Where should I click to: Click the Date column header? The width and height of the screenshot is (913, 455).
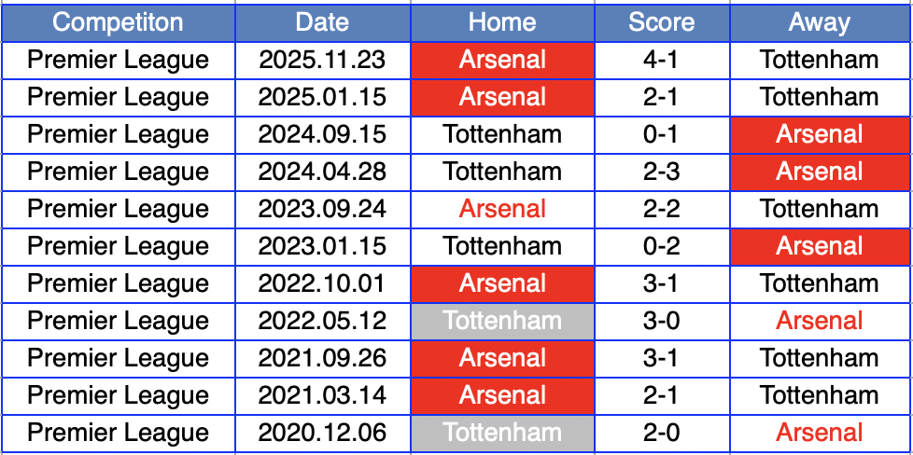(x=322, y=22)
